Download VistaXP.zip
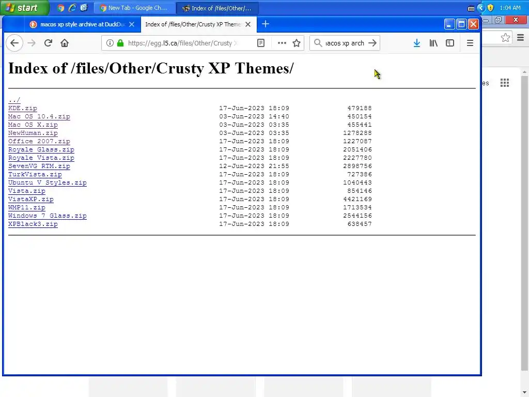 tap(31, 199)
